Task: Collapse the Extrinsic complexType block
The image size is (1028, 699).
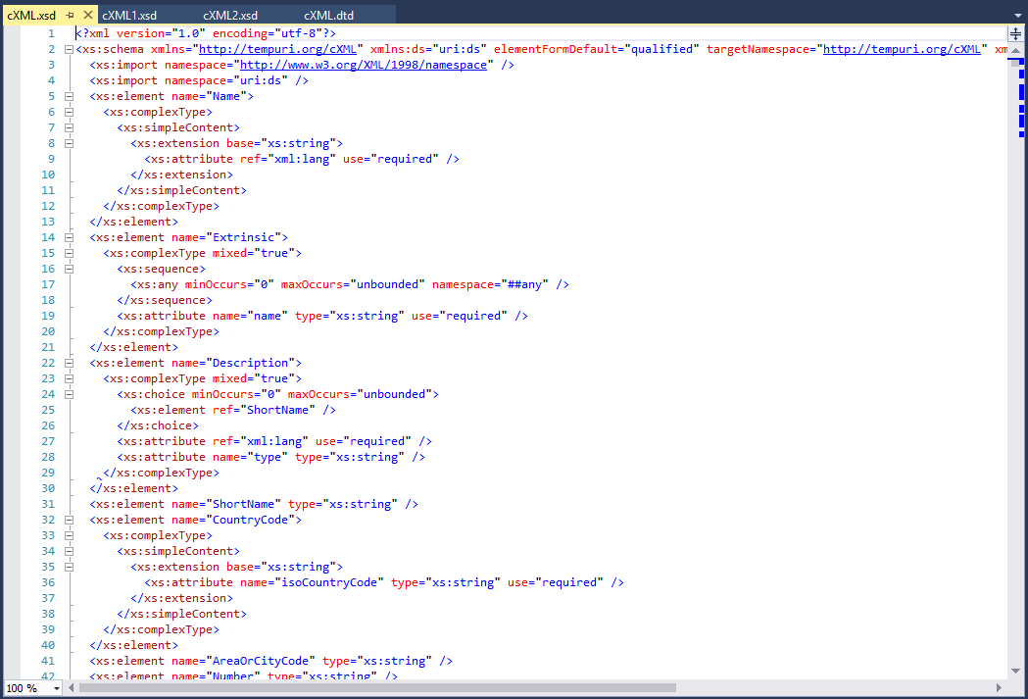Action: (68, 252)
